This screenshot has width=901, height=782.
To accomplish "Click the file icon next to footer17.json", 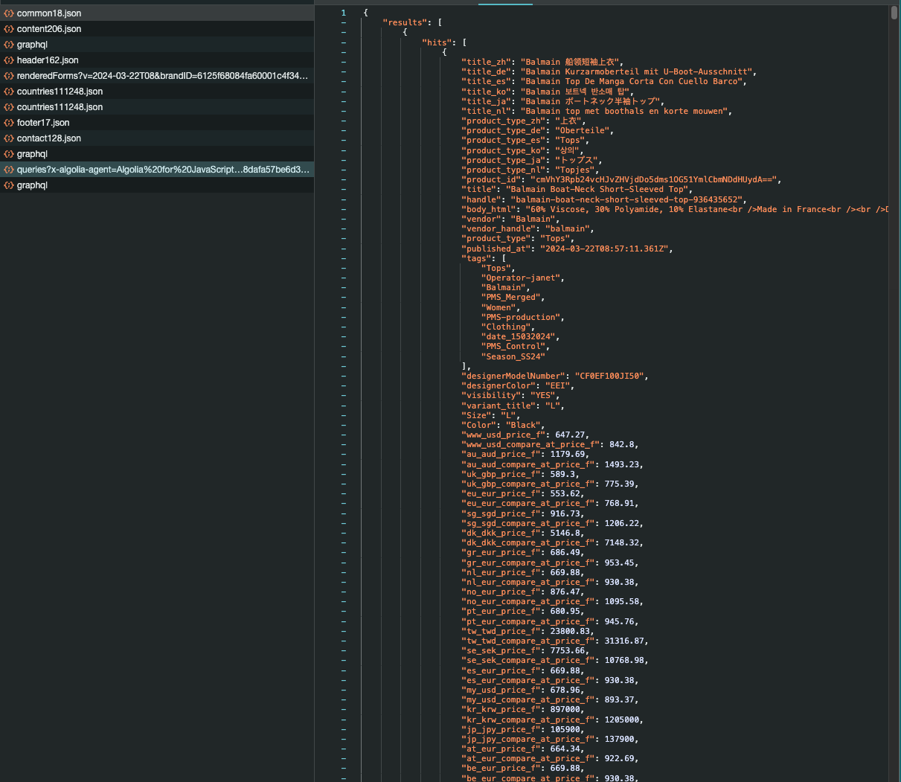I will [9, 123].
